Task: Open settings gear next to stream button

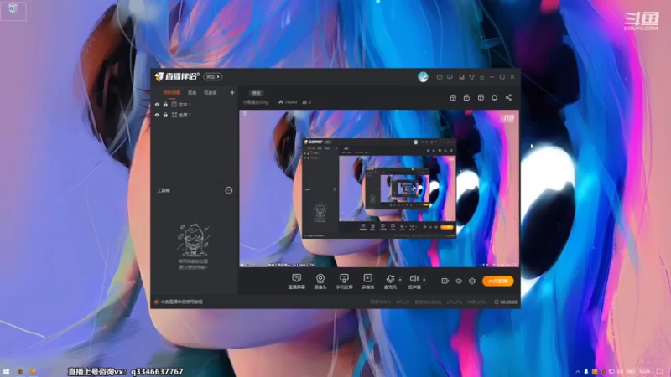Action: coord(472,281)
